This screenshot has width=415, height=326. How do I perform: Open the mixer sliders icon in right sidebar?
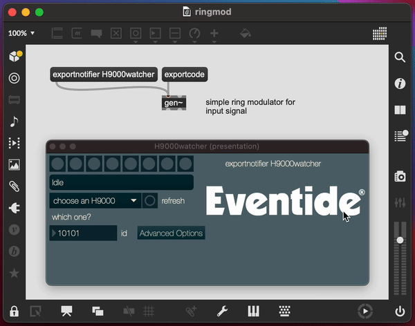click(x=400, y=202)
